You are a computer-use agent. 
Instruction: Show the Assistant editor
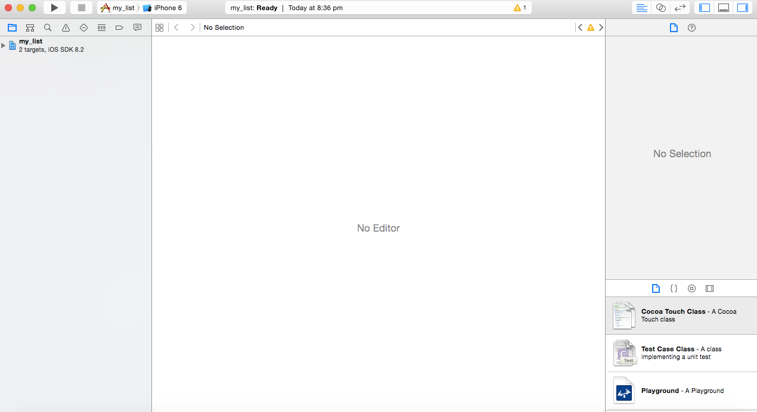660,8
